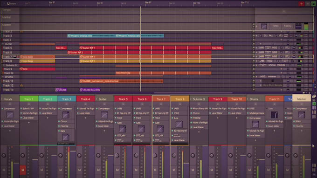This screenshot has width=317, height=178.
Task: Click the Bar 97 ruler marker
Action: [148, 3]
